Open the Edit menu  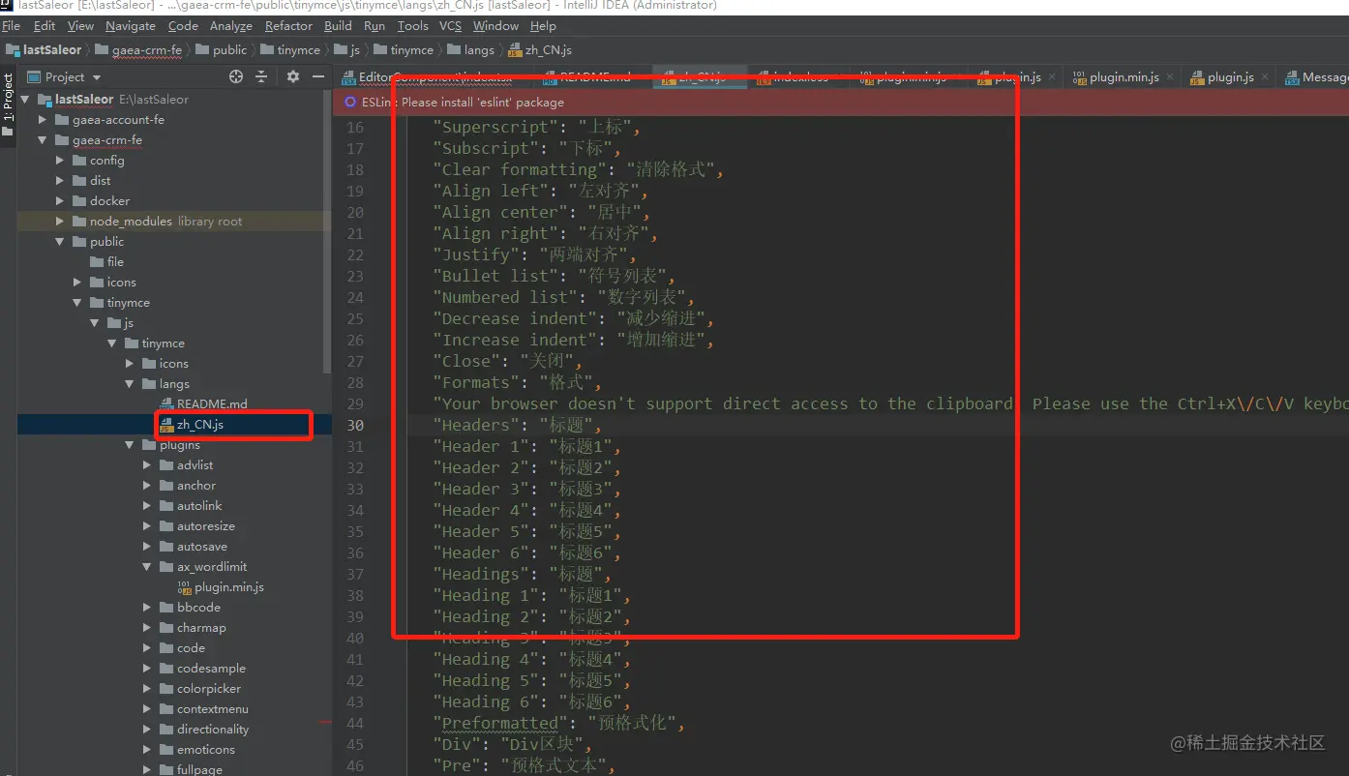[44, 26]
